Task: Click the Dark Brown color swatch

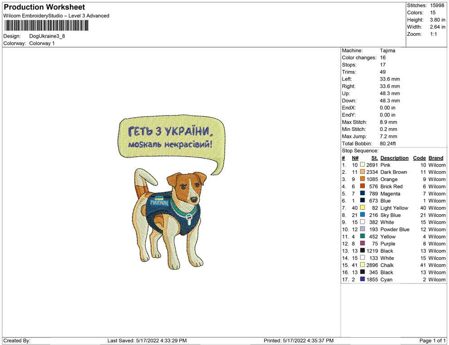Action: click(x=362, y=172)
